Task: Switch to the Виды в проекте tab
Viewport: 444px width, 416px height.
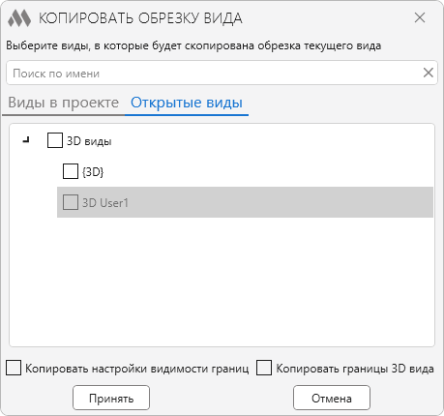Action: 64,103
